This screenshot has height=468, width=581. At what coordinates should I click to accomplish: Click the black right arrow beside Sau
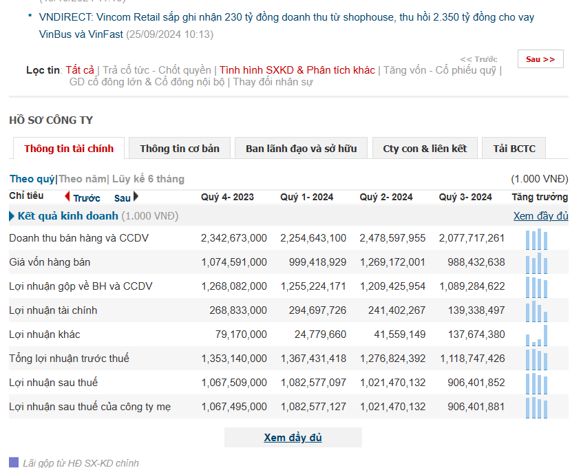(x=136, y=197)
